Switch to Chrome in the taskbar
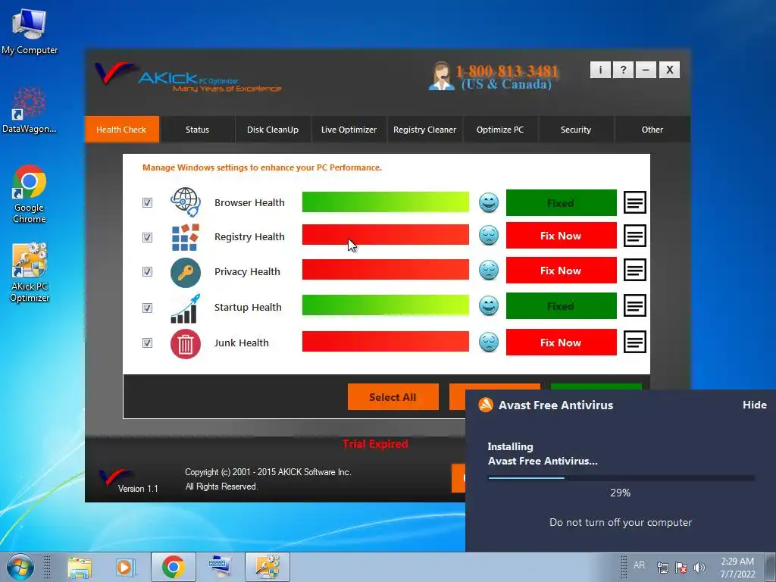The image size is (776, 582). (x=174, y=567)
